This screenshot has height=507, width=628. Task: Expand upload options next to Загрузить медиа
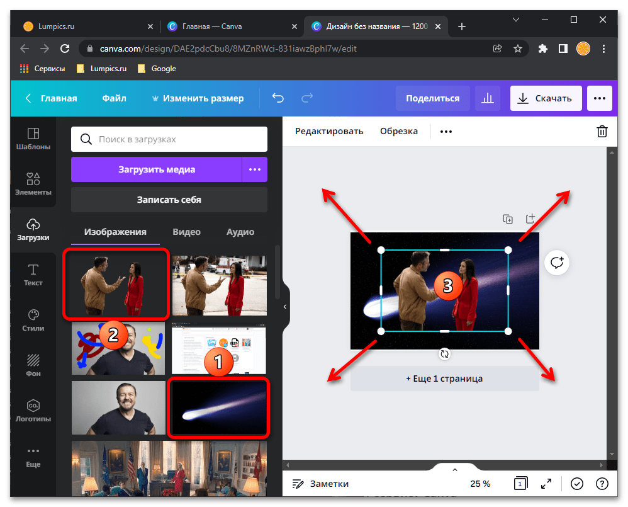[255, 169]
